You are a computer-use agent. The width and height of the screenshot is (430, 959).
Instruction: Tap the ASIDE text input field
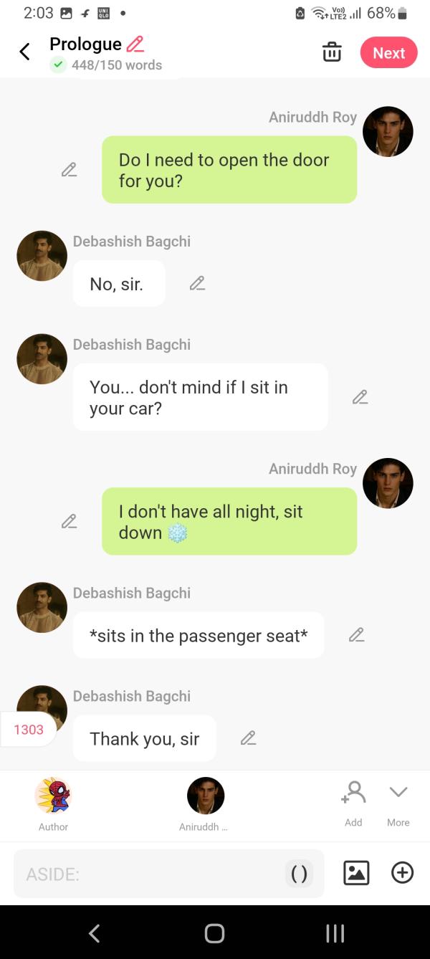click(x=147, y=874)
